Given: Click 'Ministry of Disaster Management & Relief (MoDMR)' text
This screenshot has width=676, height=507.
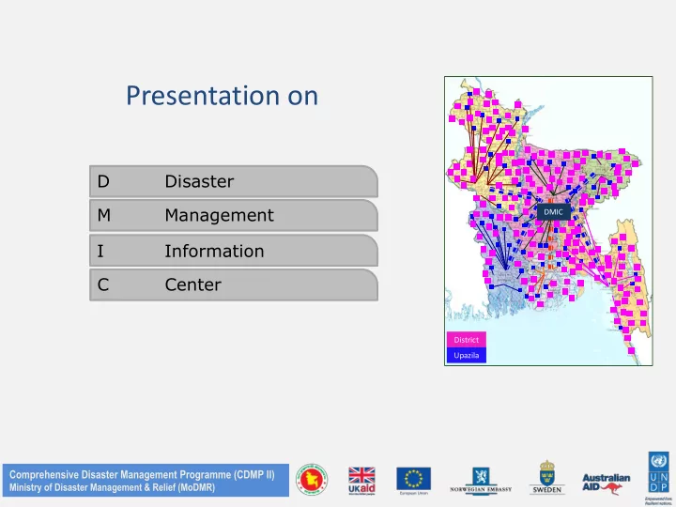Looking at the screenshot, I should pos(112,487).
